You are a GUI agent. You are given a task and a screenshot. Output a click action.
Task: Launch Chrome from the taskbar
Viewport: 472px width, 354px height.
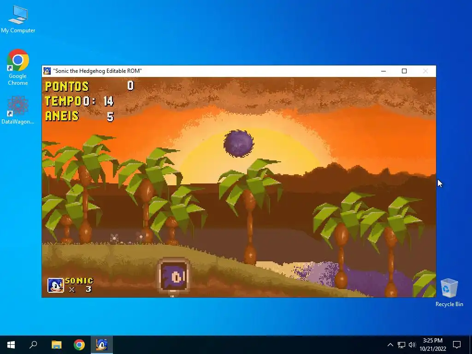(x=79, y=345)
